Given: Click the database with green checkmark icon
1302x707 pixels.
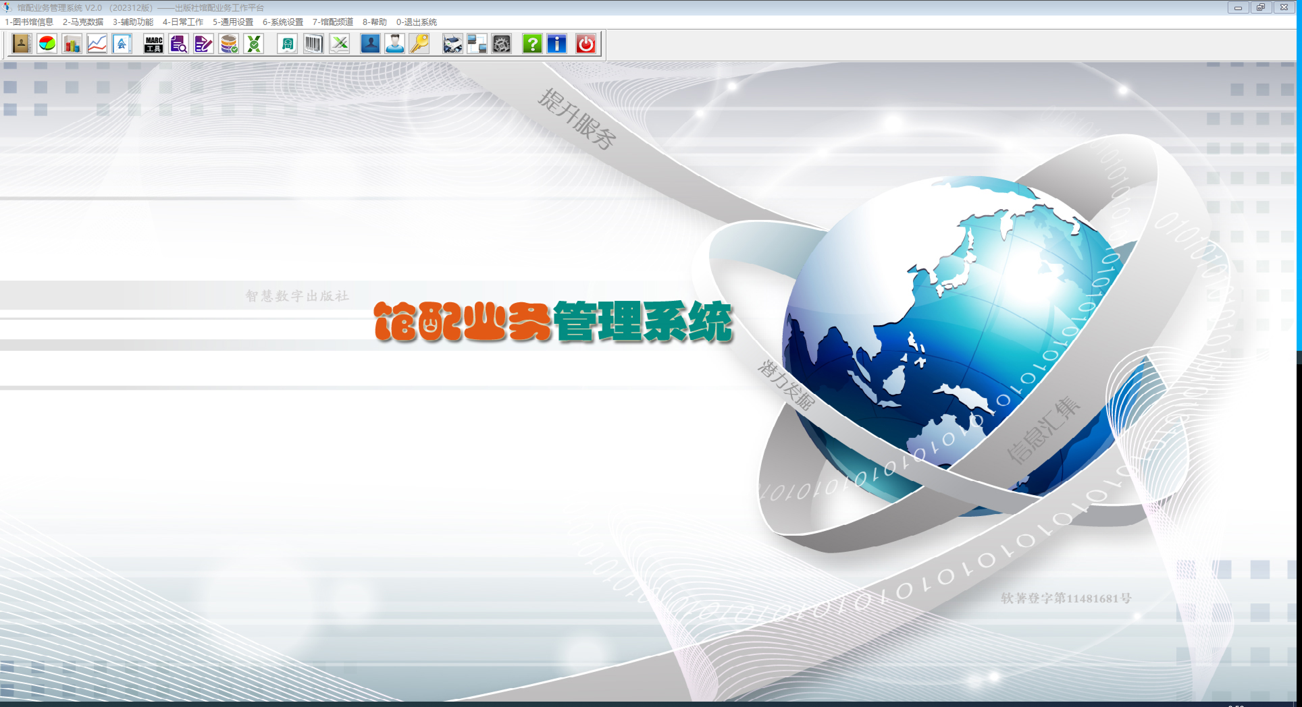Looking at the screenshot, I should tap(229, 44).
